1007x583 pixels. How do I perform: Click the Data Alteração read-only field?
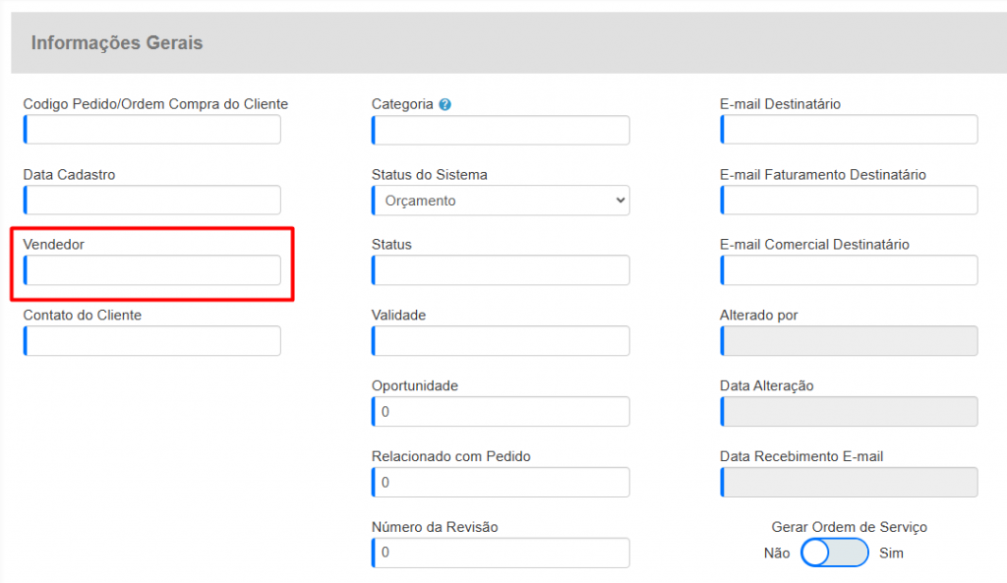click(849, 412)
